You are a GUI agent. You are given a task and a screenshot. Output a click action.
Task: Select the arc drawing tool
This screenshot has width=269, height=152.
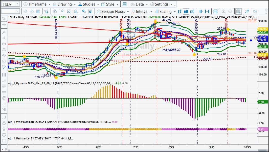coord(4,117)
